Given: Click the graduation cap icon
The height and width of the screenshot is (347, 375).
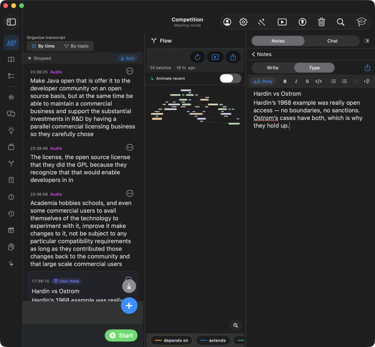Looking at the screenshot, I should pos(361,22).
